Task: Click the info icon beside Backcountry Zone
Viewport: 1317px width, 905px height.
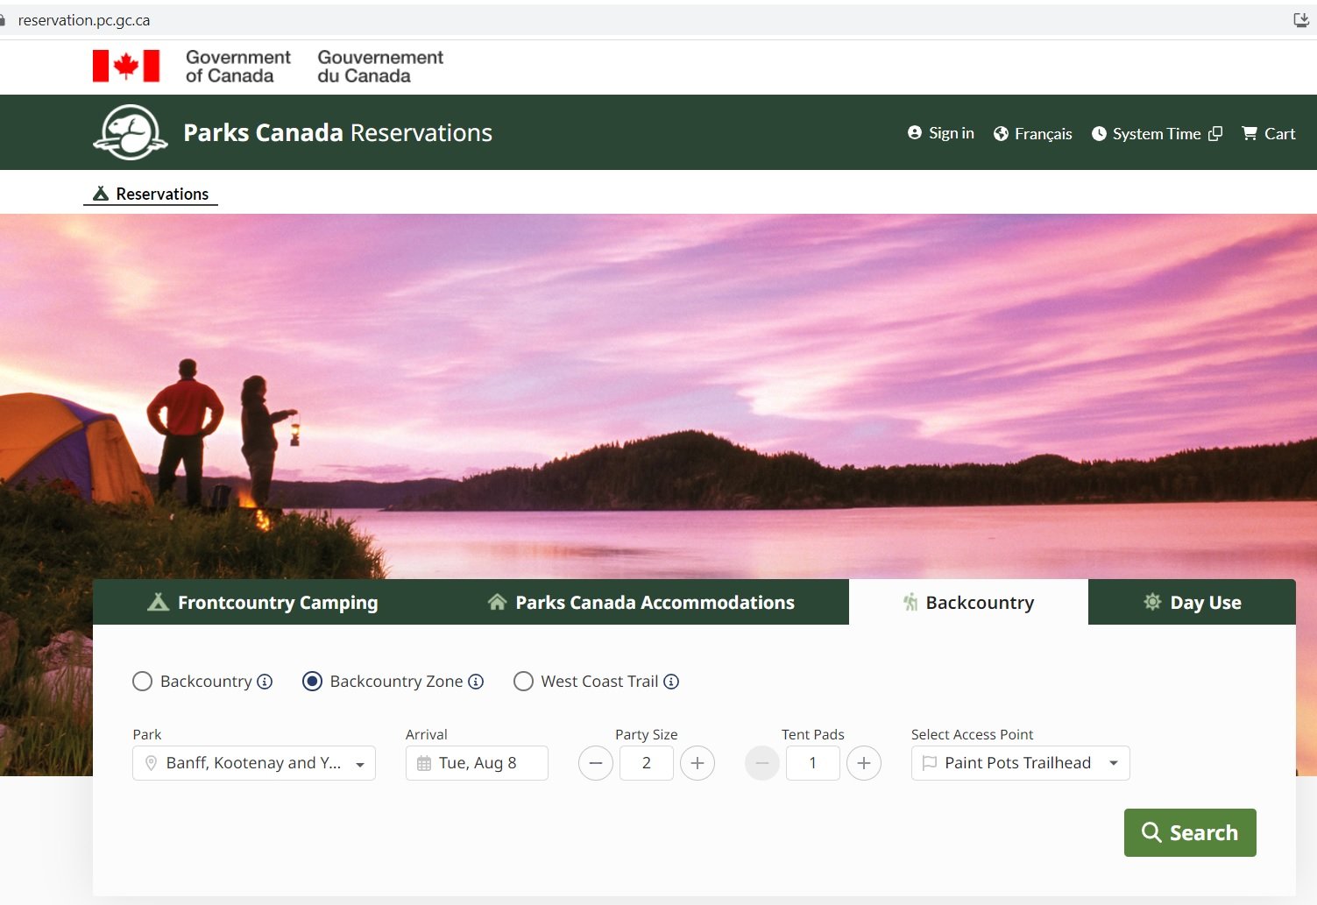Action: 476,681
